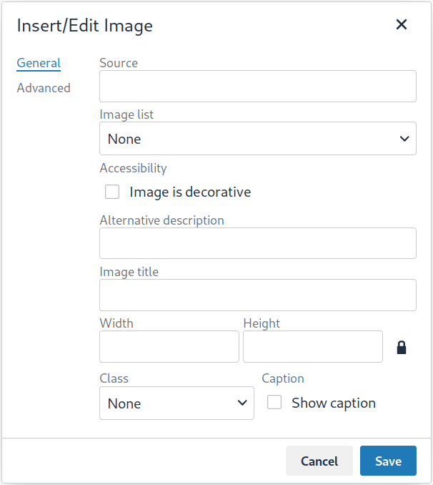Close the Insert/Edit Image dialog

[x=402, y=25]
